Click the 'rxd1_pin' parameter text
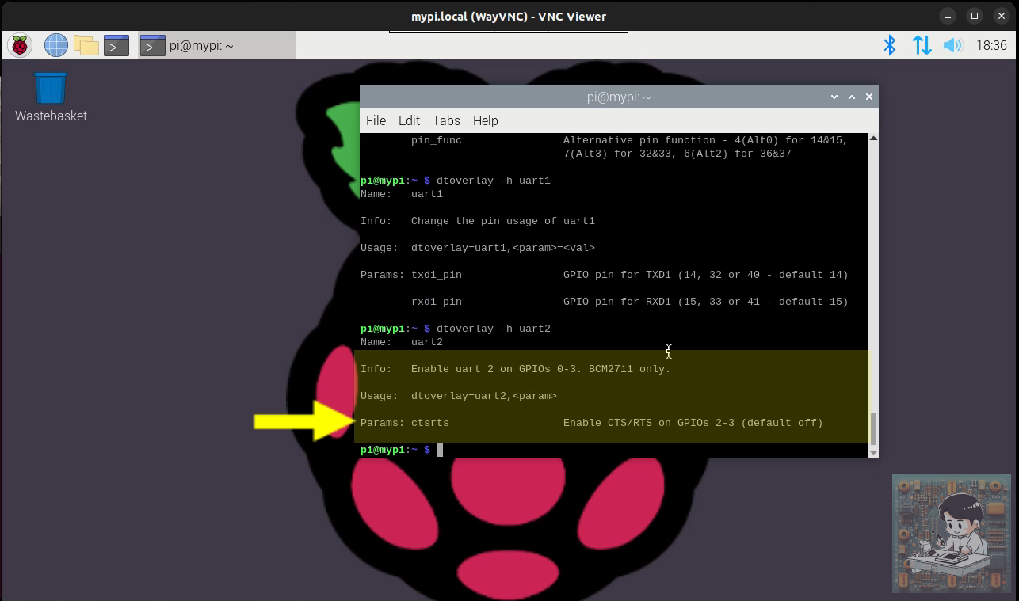The height and width of the screenshot is (601, 1019). tap(437, 302)
